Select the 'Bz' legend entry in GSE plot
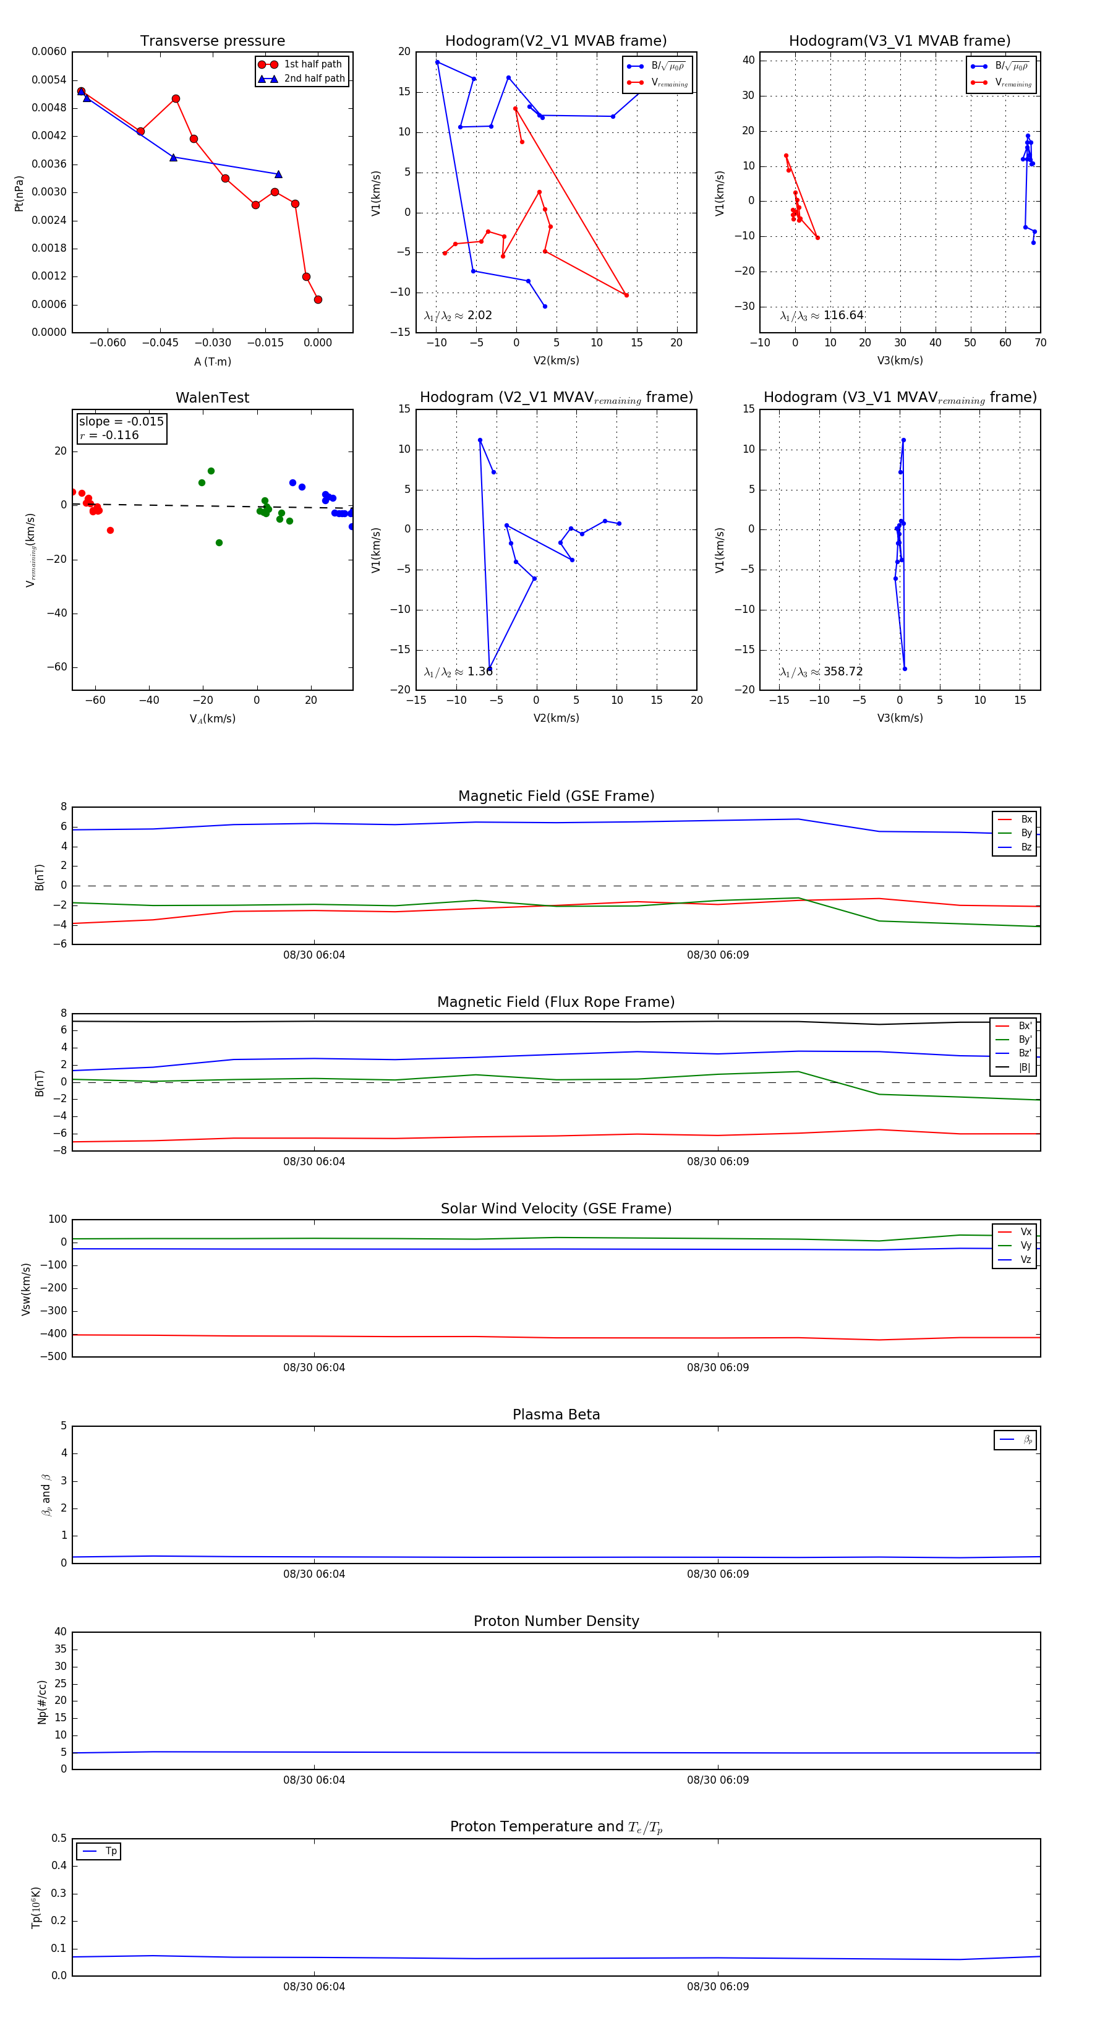The image size is (1113, 2041). (1015, 847)
